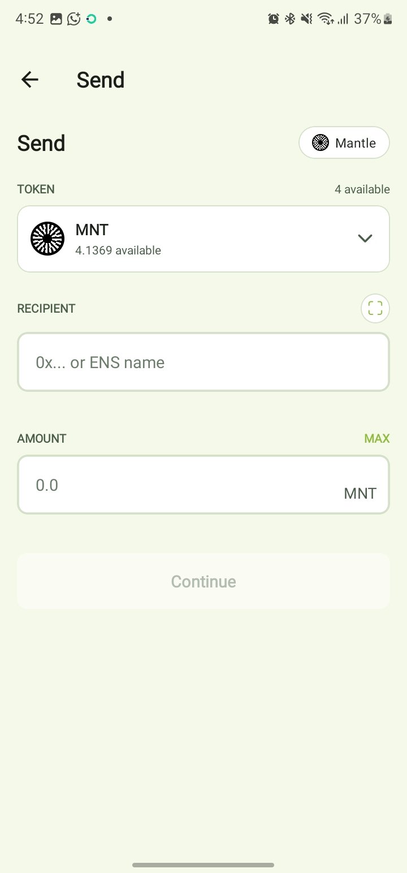Tap the MNT token logo

[47, 239]
